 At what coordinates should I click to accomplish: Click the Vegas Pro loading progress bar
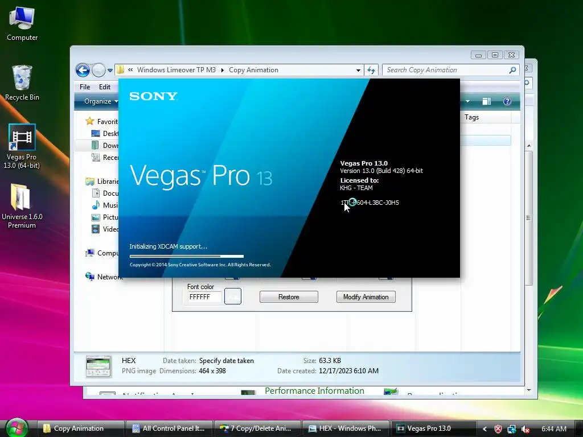(x=187, y=256)
